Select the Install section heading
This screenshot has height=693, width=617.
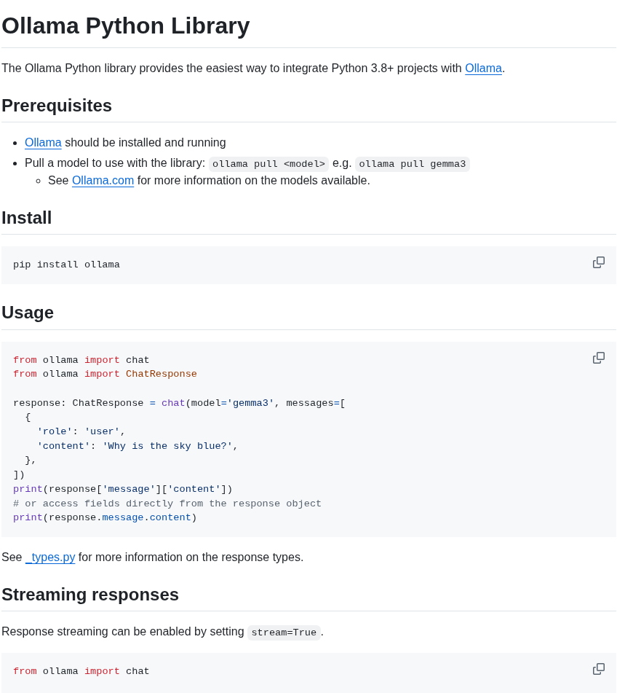click(x=26, y=218)
